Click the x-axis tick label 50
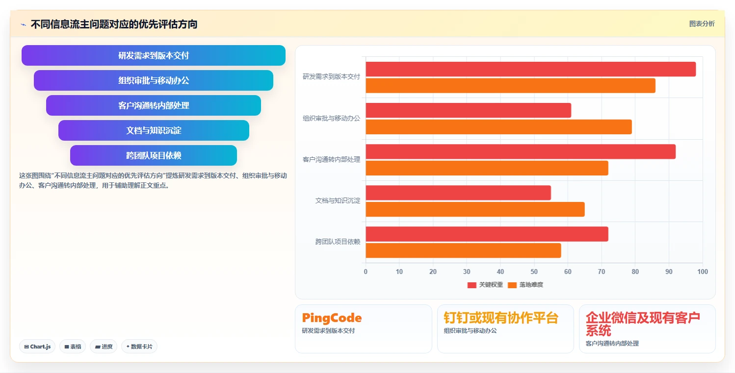735x373 pixels. point(534,272)
